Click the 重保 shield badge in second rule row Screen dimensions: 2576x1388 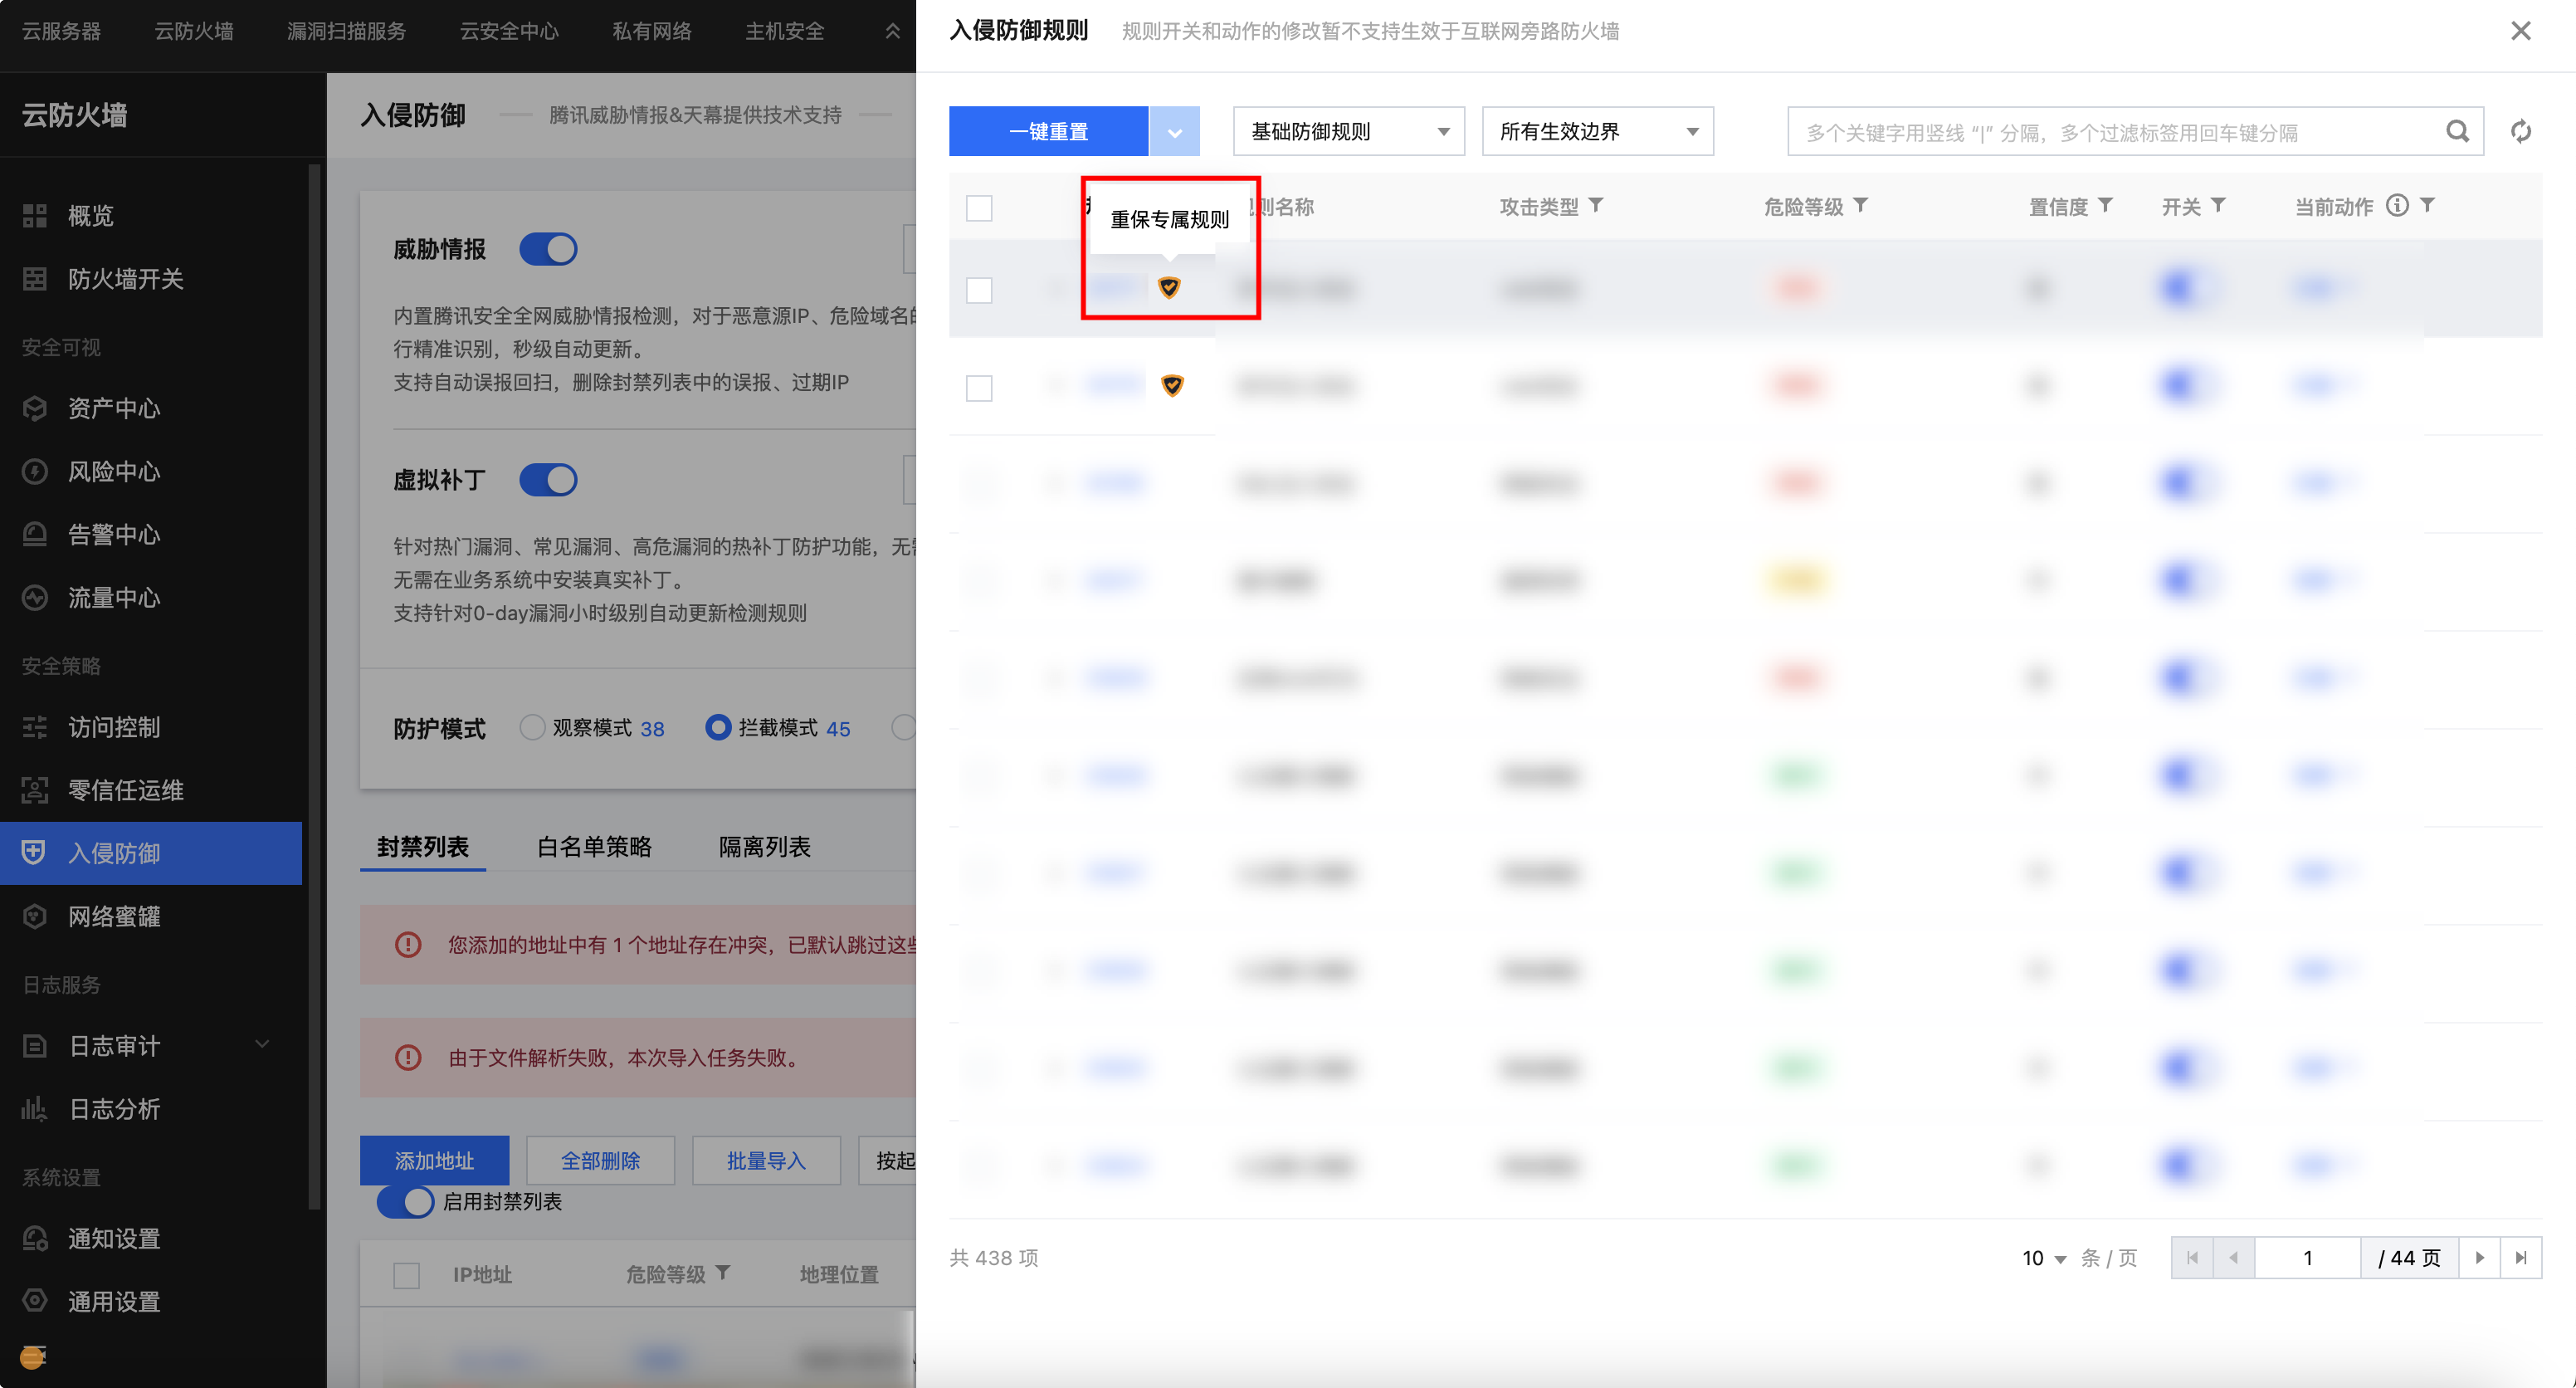point(1172,385)
